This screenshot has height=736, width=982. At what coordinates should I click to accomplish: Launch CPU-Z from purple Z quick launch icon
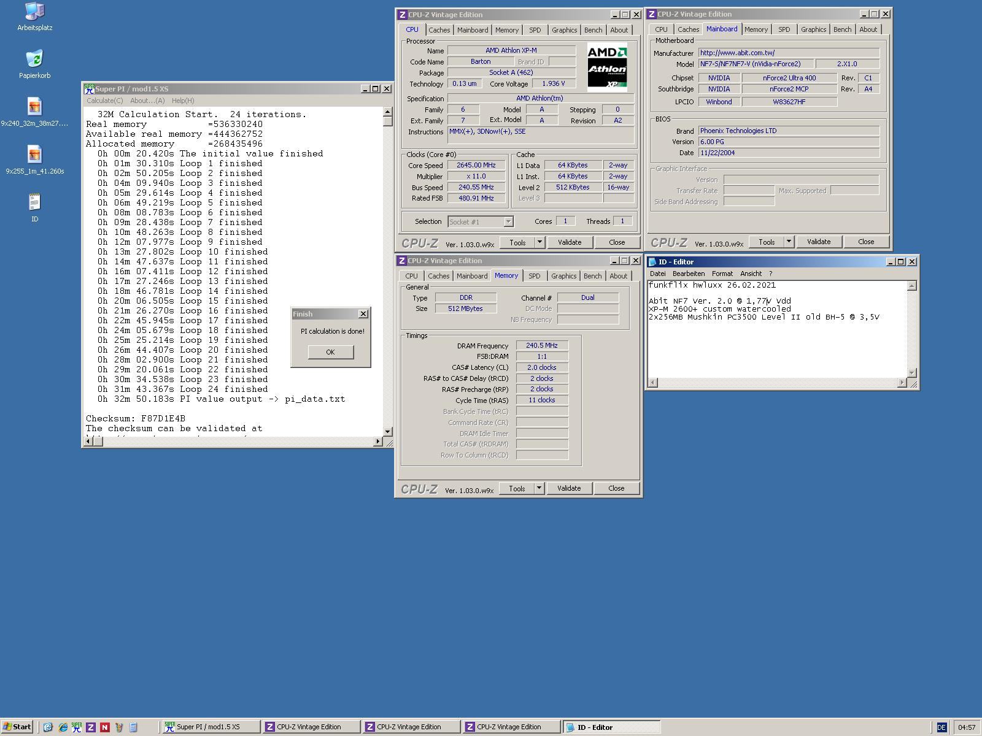(91, 727)
